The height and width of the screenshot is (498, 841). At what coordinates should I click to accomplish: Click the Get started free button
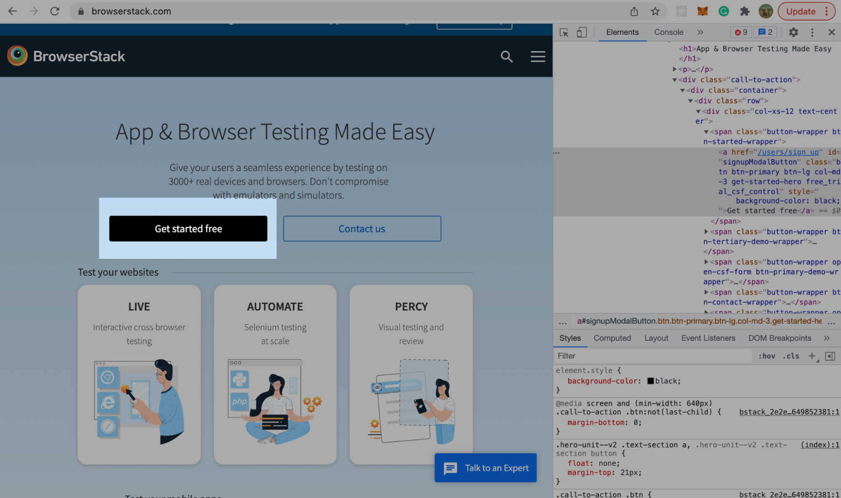click(x=188, y=229)
